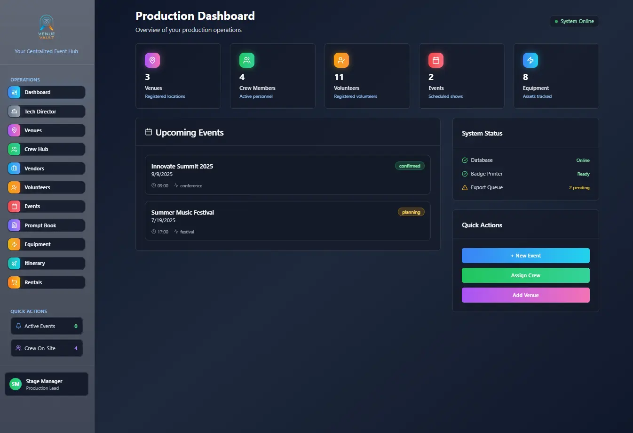Image resolution: width=633 pixels, height=433 pixels.
Task: Open the Innovate Summit 2025 event
Action: tap(288, 175)
